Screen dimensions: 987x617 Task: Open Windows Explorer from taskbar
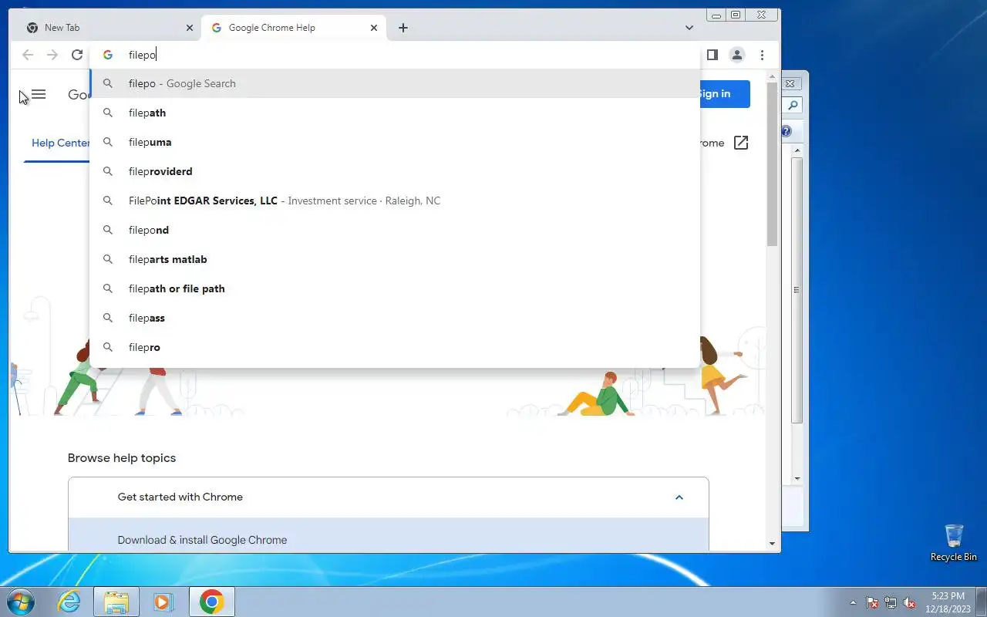click(116, 602)
